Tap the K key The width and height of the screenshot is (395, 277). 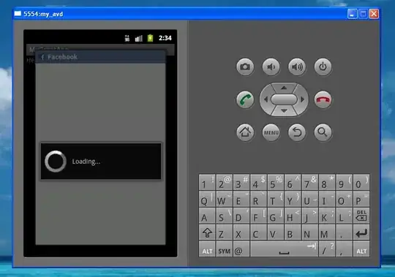pos(327,216)
